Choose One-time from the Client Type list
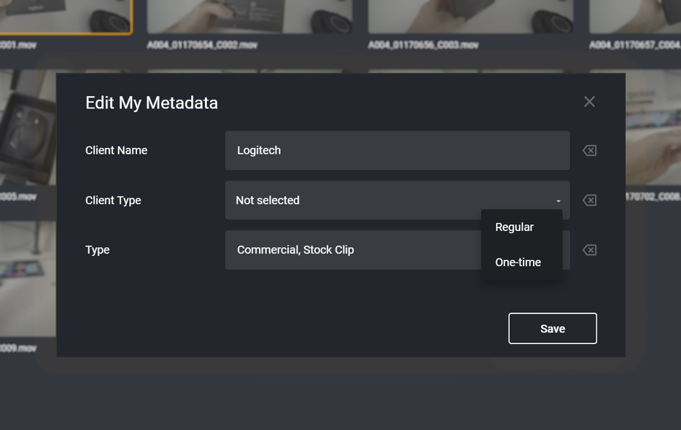This screenshot has height=430, width=681. point(518,262)
